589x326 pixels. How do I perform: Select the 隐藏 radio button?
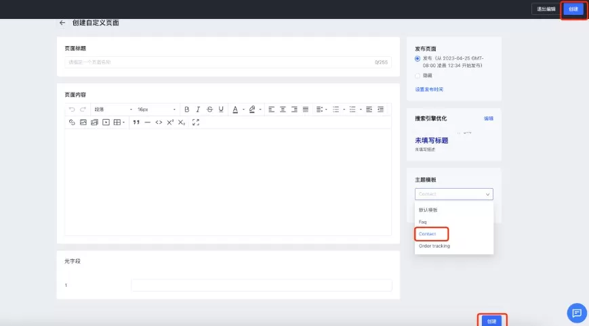(418, 75)
